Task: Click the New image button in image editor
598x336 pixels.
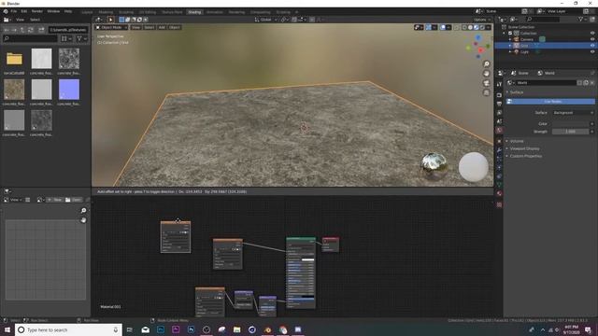Action: click(54, 200)
